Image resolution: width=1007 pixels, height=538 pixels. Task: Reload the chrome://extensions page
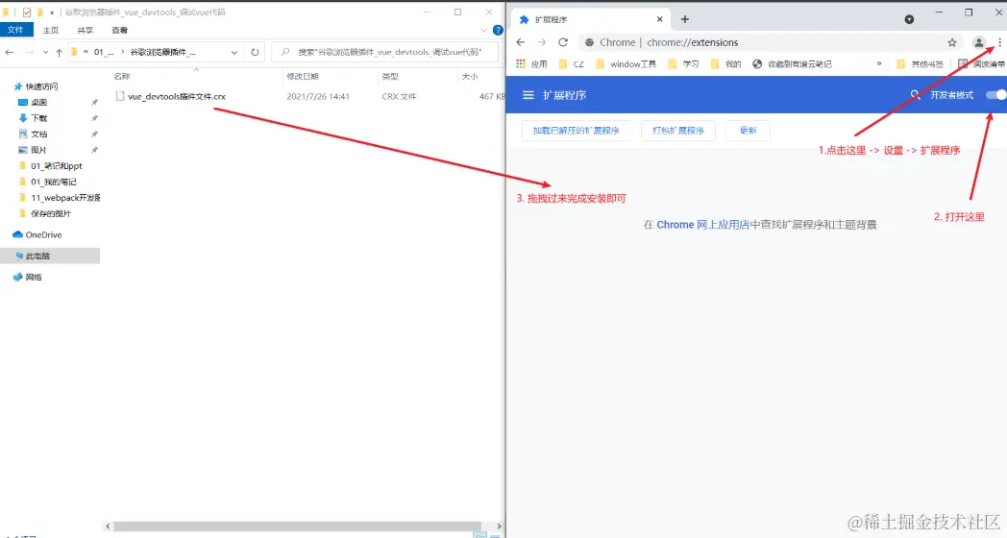point(563,42)
